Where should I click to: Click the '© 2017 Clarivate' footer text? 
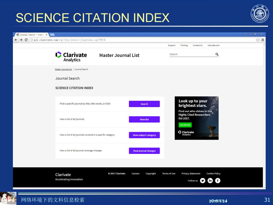pyautogui.click(x=117, y=173)
